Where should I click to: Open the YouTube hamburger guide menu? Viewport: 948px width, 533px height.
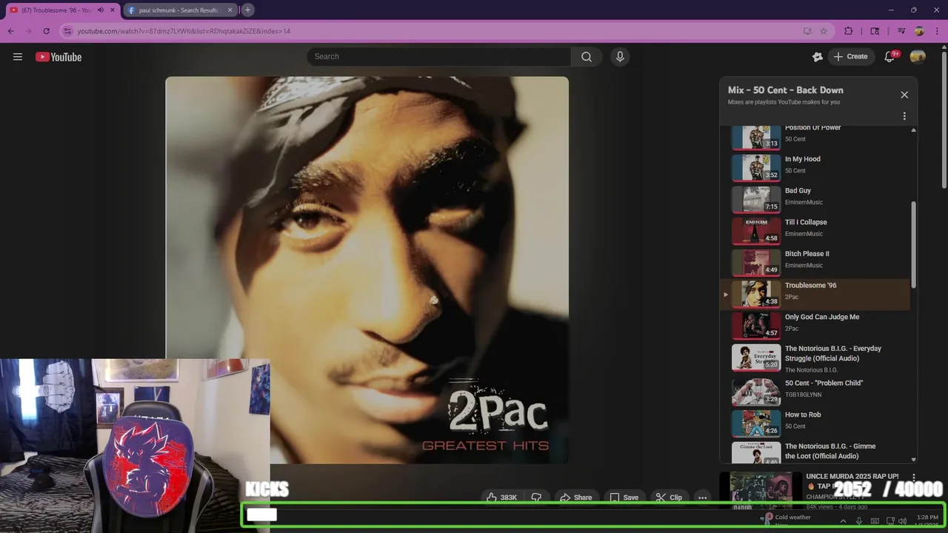tap(18, 57)
